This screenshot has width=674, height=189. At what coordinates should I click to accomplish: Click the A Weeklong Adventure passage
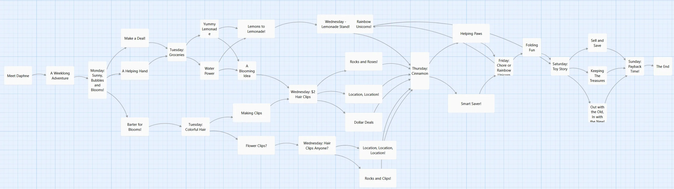point(60,76)
